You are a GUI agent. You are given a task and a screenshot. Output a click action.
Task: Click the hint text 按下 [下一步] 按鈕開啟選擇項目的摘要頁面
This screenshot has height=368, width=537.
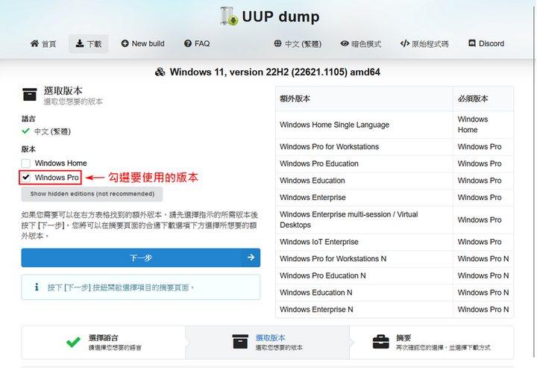(121, 287)
